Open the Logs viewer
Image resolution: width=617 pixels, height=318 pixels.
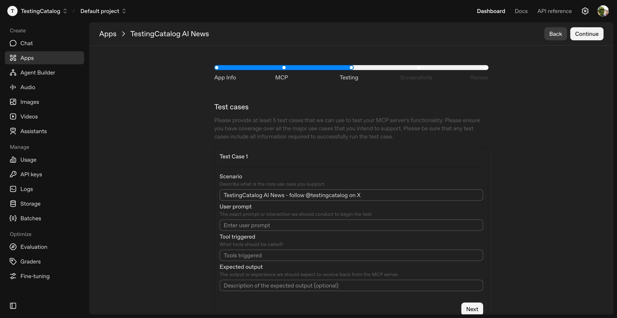coord(26,189)
